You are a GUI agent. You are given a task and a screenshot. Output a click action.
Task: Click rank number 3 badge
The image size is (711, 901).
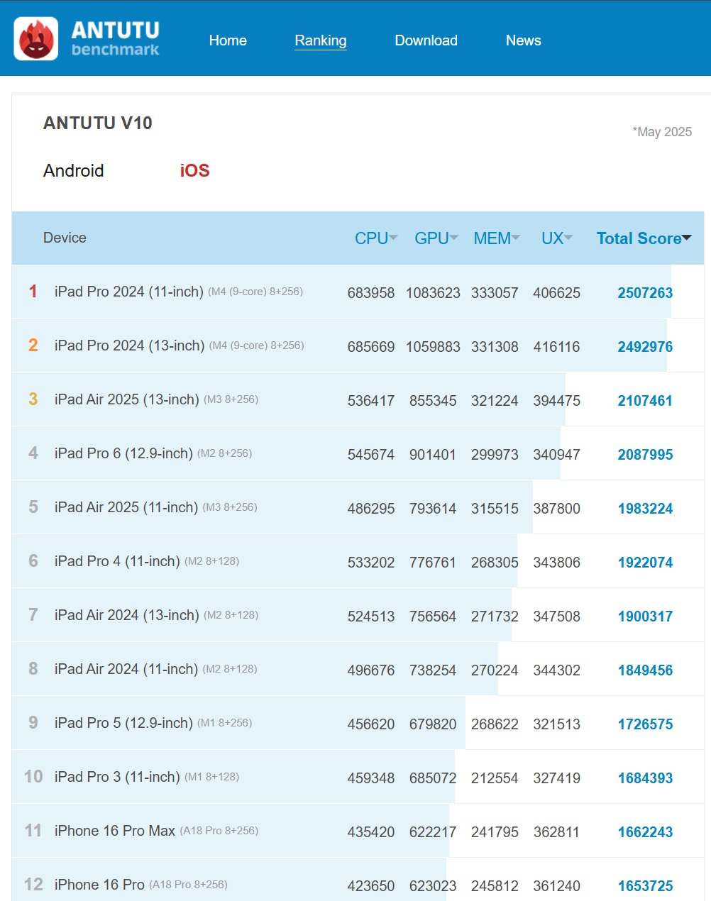(33, 399)
